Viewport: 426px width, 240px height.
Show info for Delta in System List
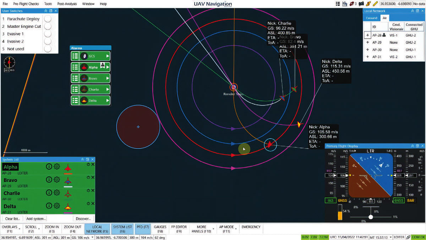[49, 206]
